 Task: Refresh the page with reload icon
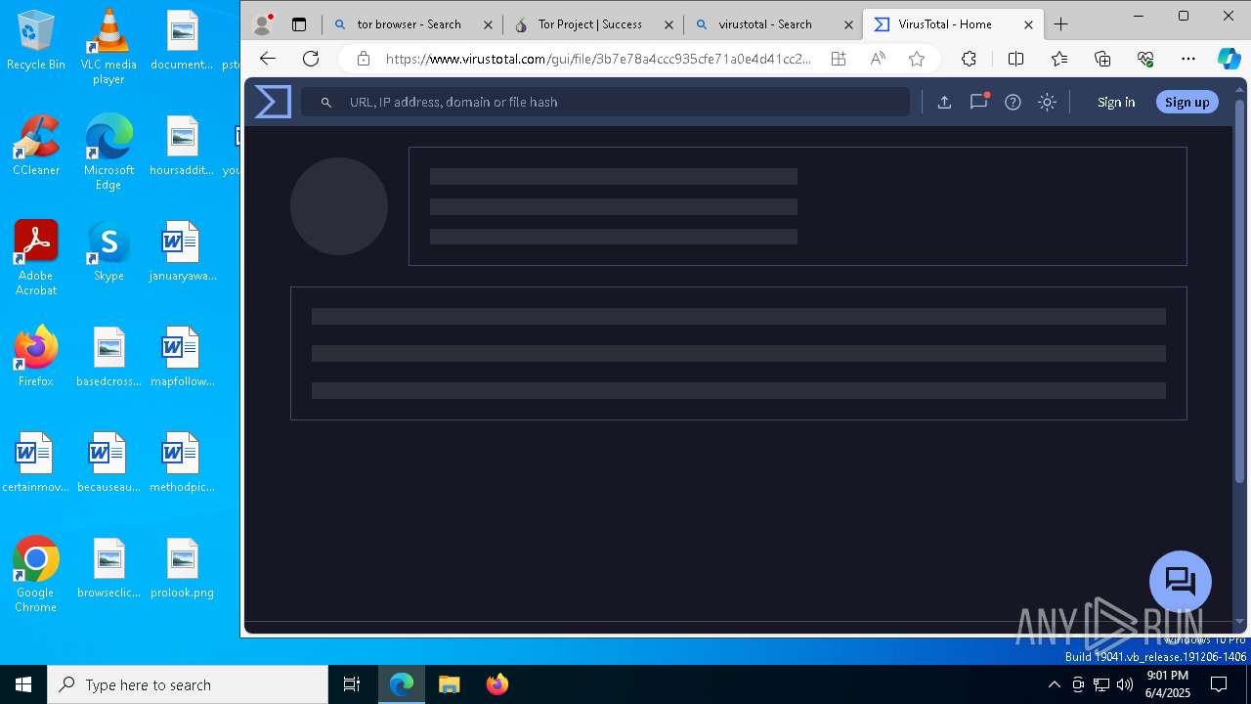[311, 59]
